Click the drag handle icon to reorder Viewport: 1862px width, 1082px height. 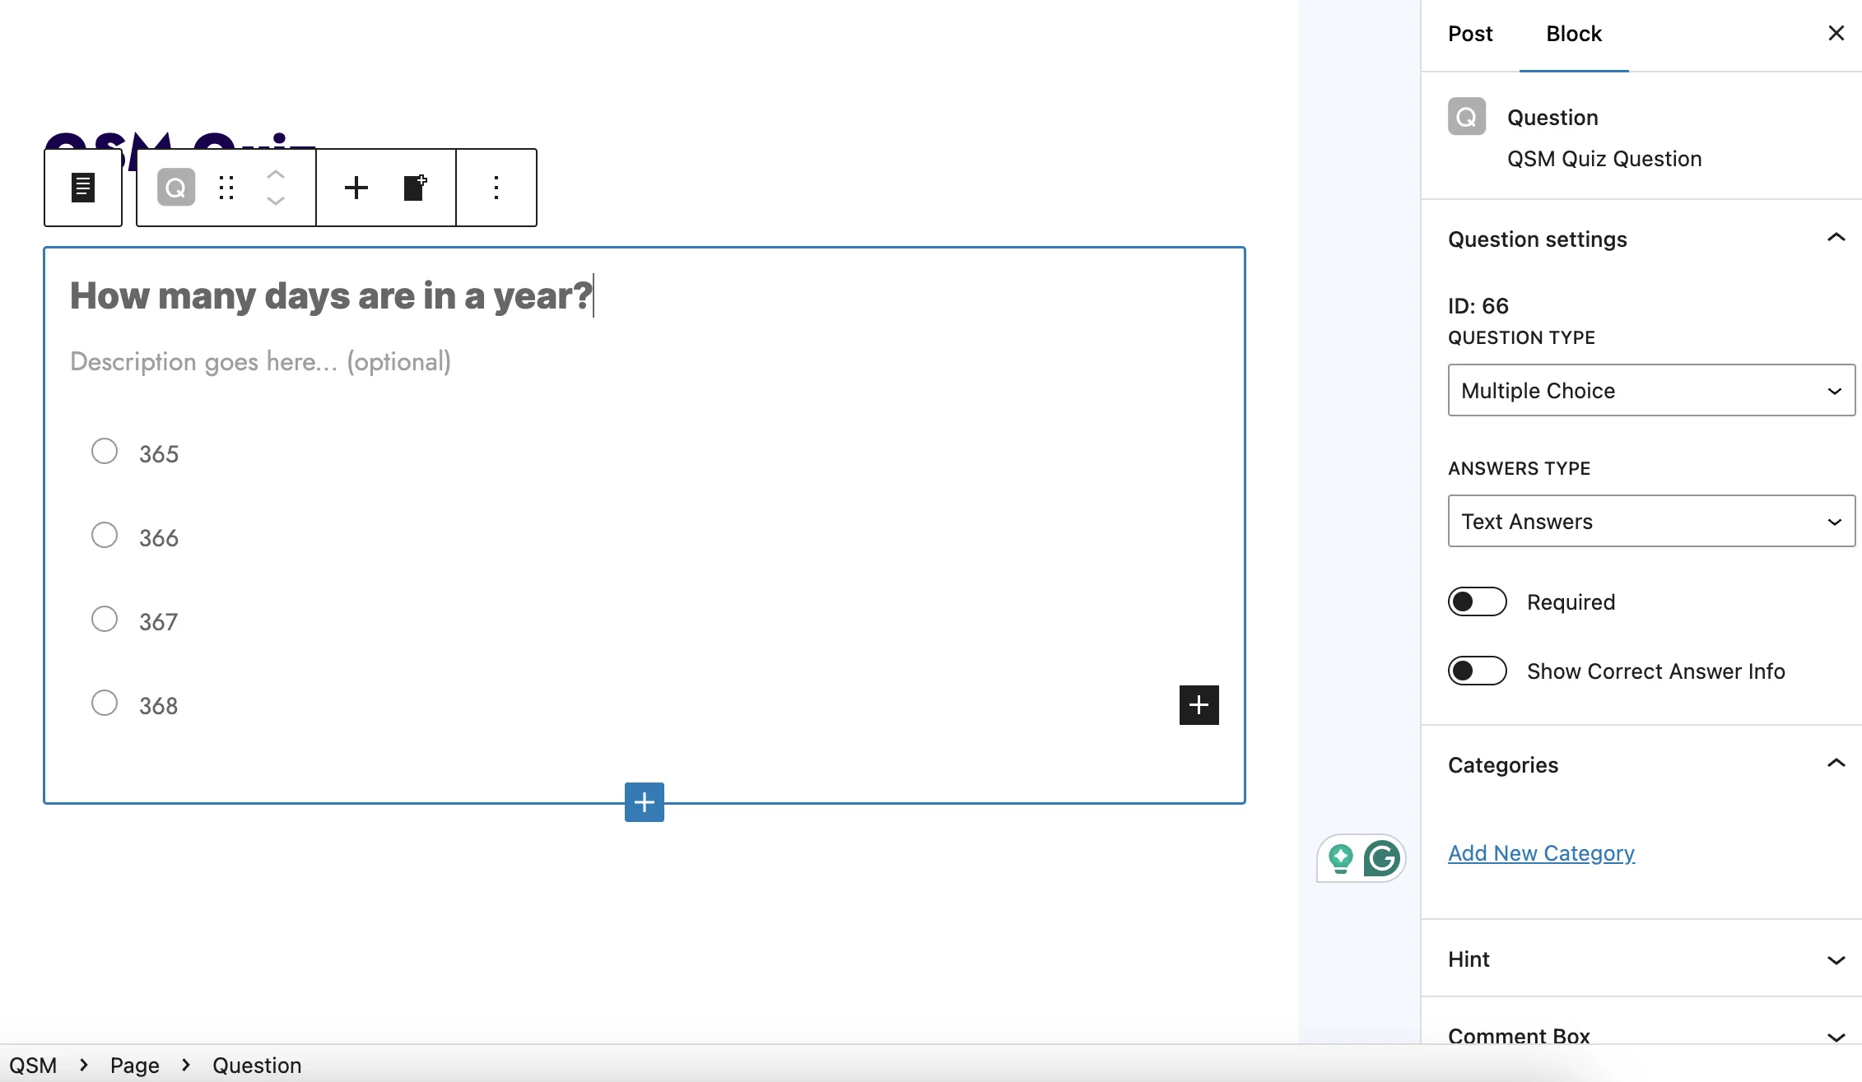click(226, 187)
